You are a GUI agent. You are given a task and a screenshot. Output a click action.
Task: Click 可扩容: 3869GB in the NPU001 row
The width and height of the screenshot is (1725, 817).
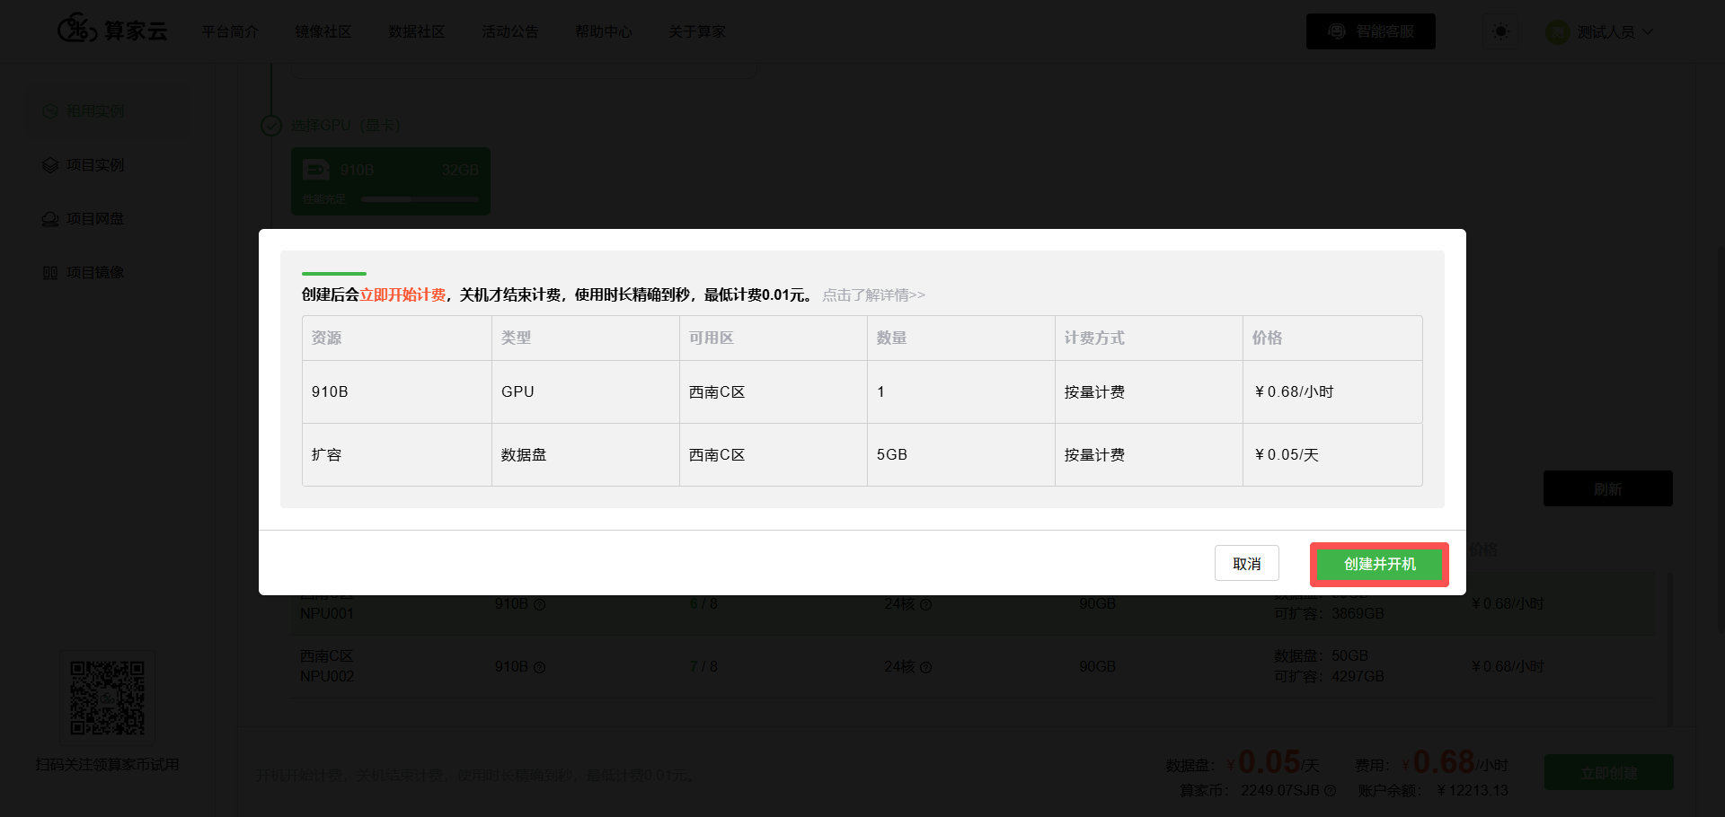click(x=1329, y=613)
